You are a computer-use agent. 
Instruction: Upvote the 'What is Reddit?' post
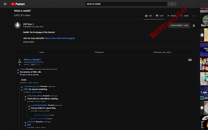[x=19, y=60]
